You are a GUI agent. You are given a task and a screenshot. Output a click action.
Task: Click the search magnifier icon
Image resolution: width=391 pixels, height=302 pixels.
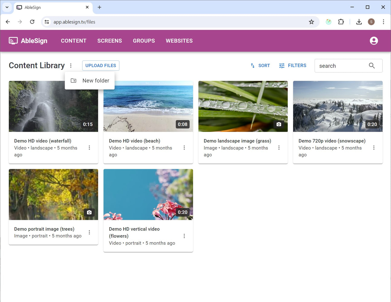click(x=372, y=66)
